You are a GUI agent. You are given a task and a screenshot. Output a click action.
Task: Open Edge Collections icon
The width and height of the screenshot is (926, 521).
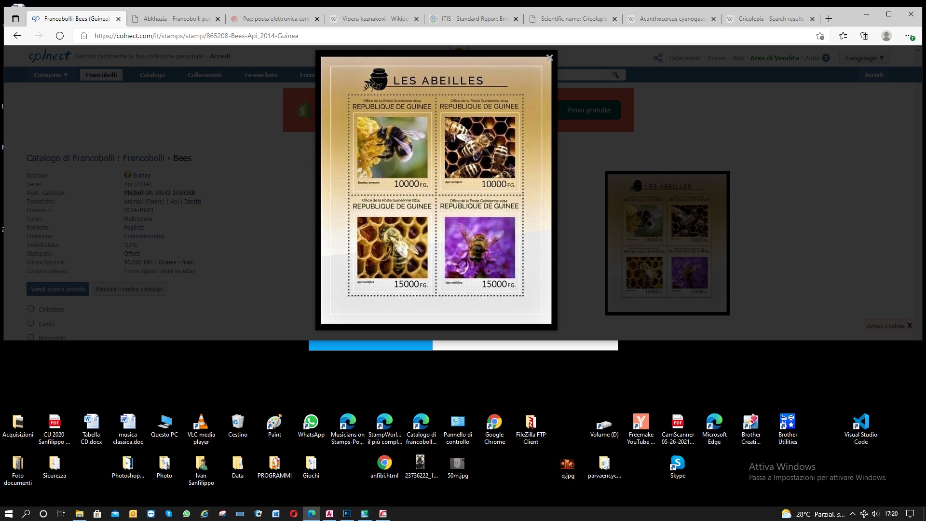tap(864, 36)
